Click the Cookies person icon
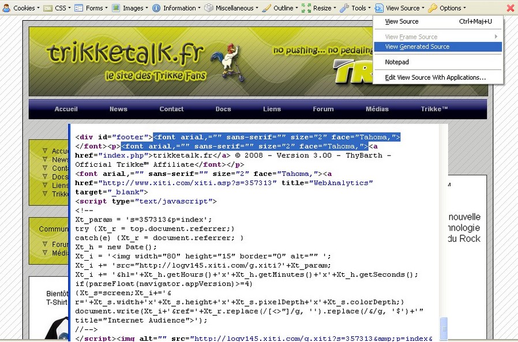 coord(6,8)
